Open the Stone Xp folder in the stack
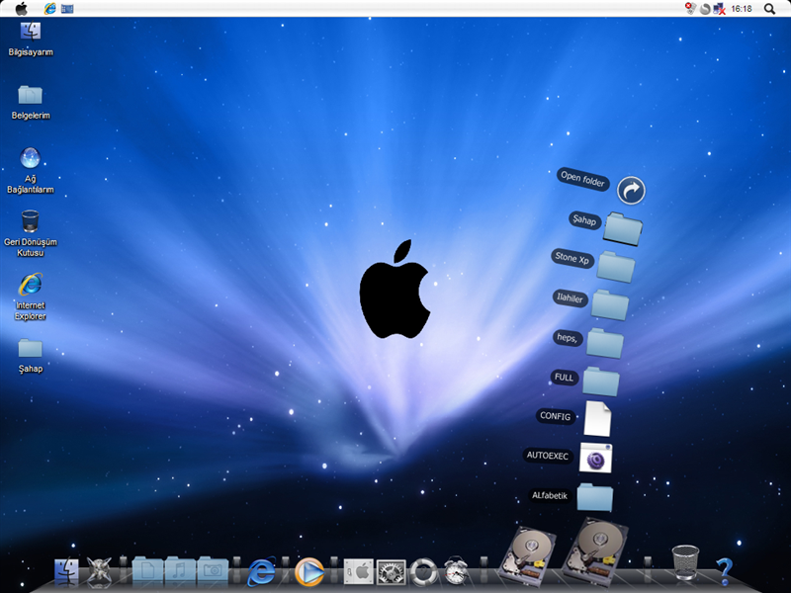The width and height of the screenshot is (791, 593). pos(616,267)
